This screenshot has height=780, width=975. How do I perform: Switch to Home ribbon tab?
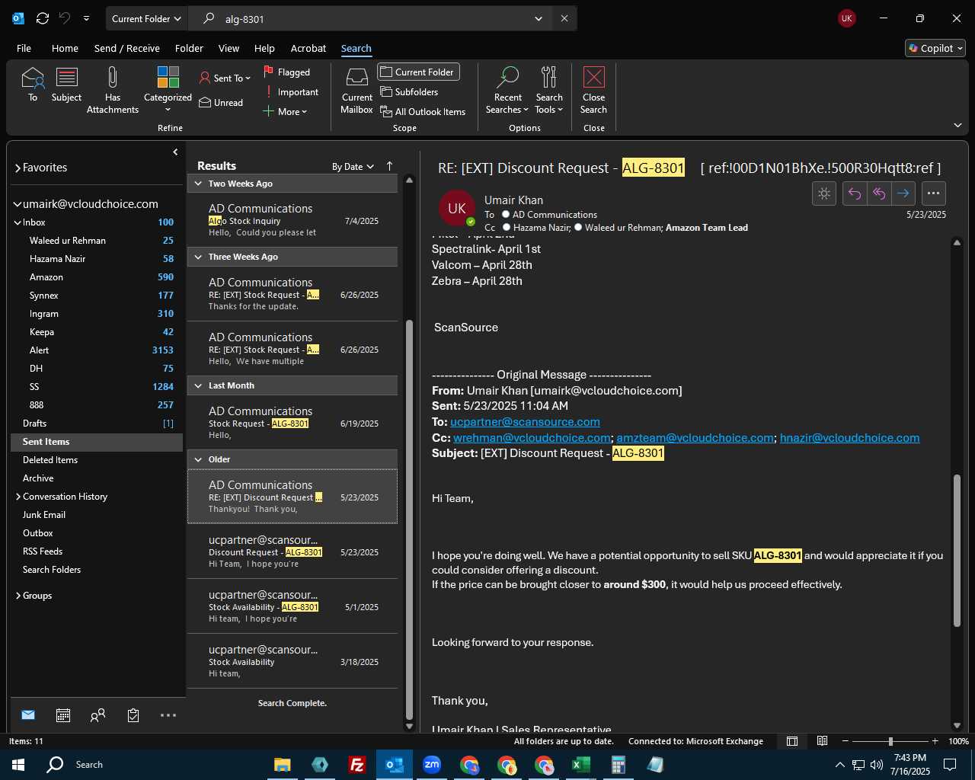pos(65,48)
